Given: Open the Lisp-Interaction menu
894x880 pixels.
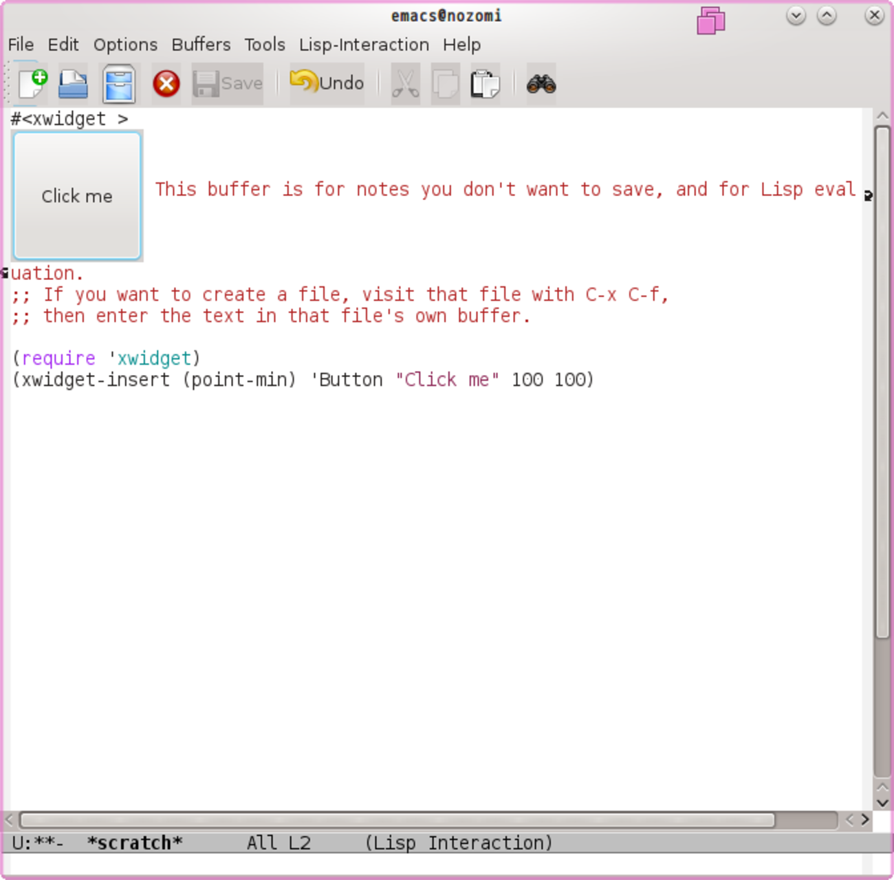Looking at the screenshot, I should click(364, 45).
